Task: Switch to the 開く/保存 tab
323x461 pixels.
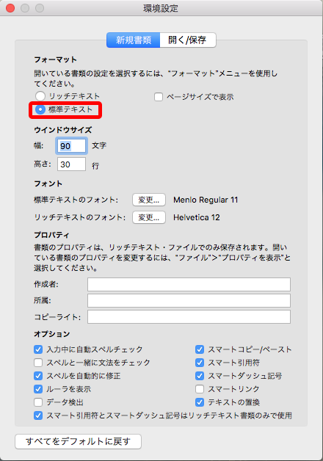Action: [x=188, y=40]
